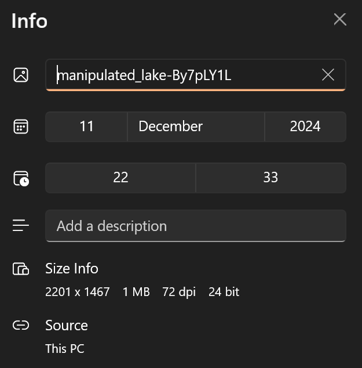Click the clock time icon

pos(21,178)
